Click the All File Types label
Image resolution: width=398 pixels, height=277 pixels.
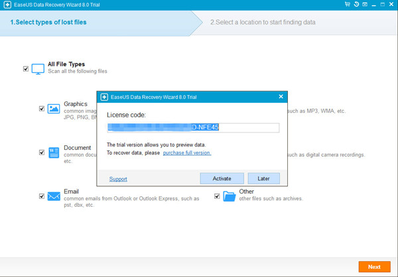(x=66, y=64)
